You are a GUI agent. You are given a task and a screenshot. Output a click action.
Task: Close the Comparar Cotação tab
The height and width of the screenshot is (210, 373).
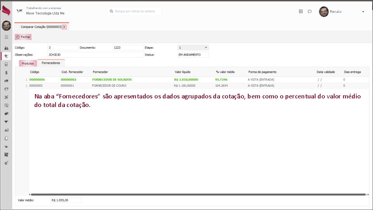tap(64, 27)
